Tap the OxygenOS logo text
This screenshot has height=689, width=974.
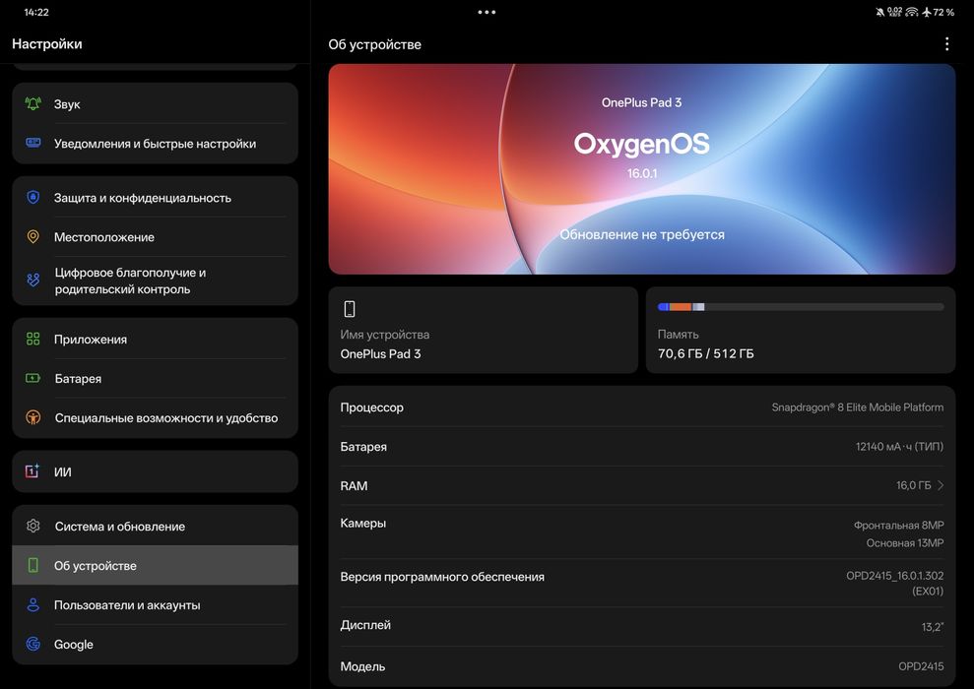click(x=642, y=144)
